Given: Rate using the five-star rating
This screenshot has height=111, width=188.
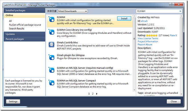Looking at the screenshot, I should [152, 35].
